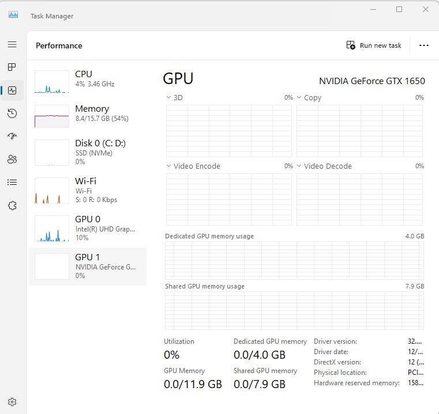Click Run new task button
Viewport: 439px width, 414px height.
click(x=374, y=45)
